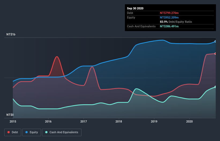220x141 pixels.
Task: Click the NT$0 y-axis label
Action: click(x=10, y=115)
